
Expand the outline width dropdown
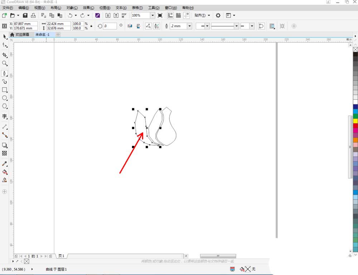point(189,26)
